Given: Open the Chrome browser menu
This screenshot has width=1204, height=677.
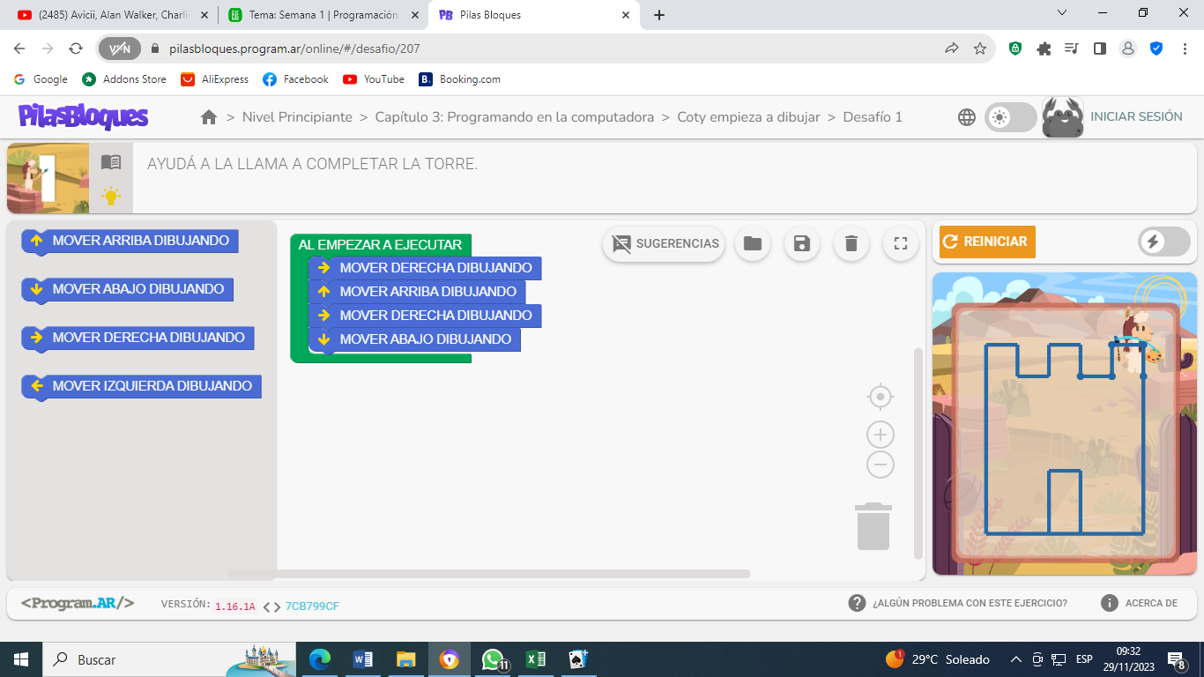Looking at the screenshot, I should point(1185,48).
